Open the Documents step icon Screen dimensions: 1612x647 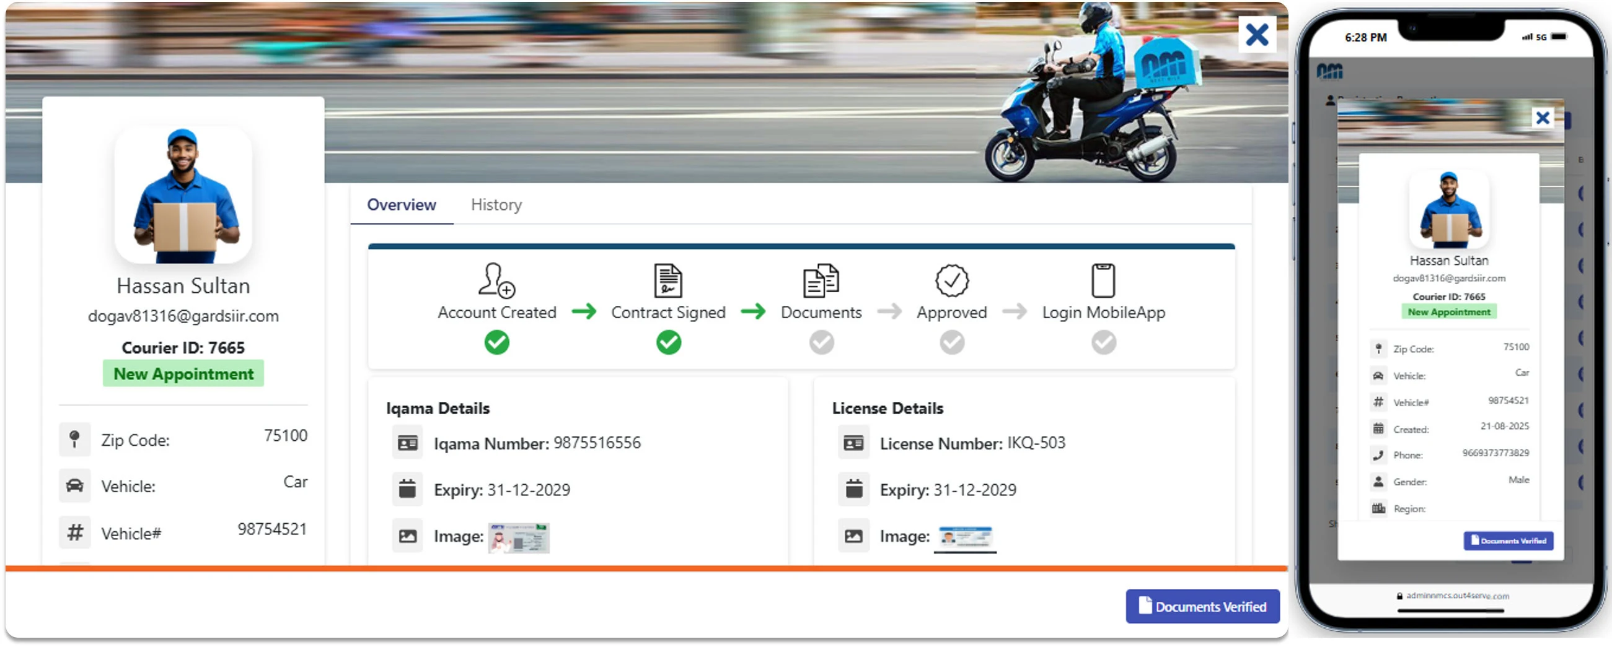(x=821, y=282)
